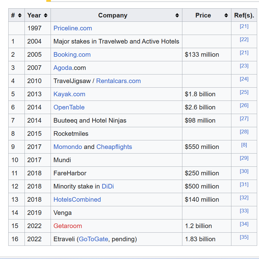
Task: Jump to reference [30]
Action: (244, 171)
